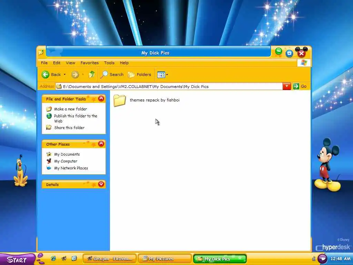Click the green Back arrow button
The image size is (353, 265).
[x=46, y=75]
